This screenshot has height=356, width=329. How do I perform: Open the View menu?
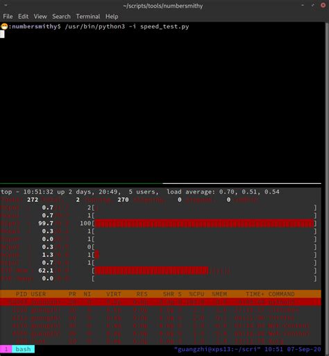[x=40, y=17]
